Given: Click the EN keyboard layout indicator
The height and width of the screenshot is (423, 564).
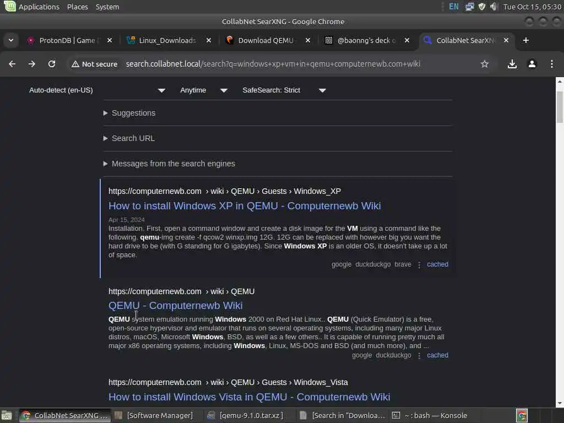Looking at the screenshot, I should pos(454,7).
